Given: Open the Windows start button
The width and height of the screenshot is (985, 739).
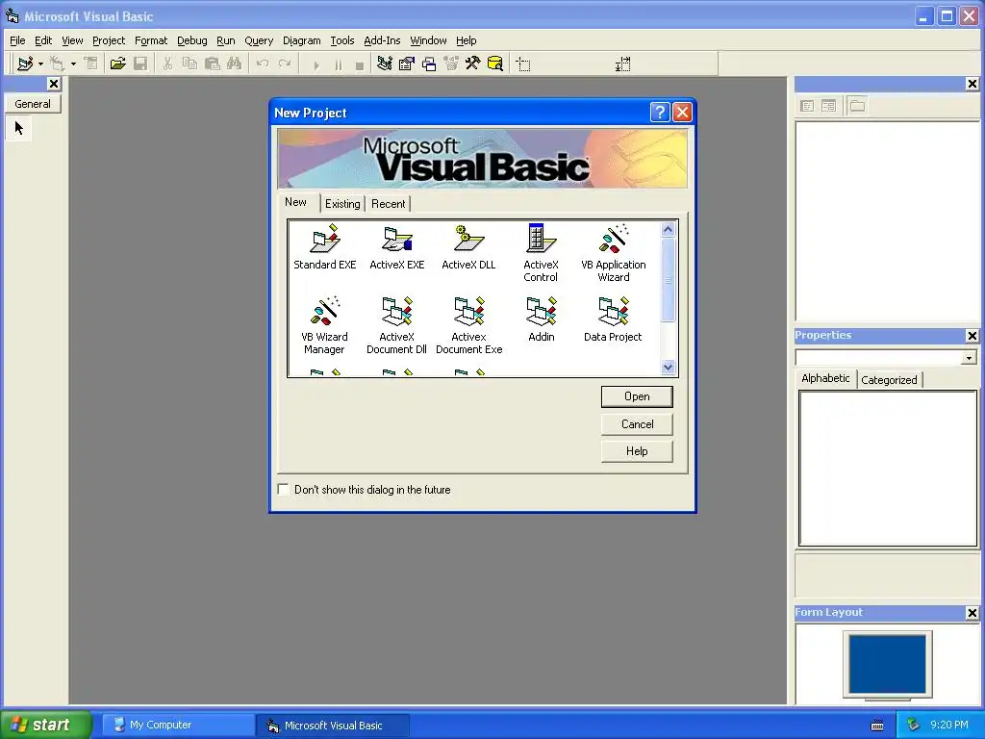Looking at the screenshot, I should point(45,725).
